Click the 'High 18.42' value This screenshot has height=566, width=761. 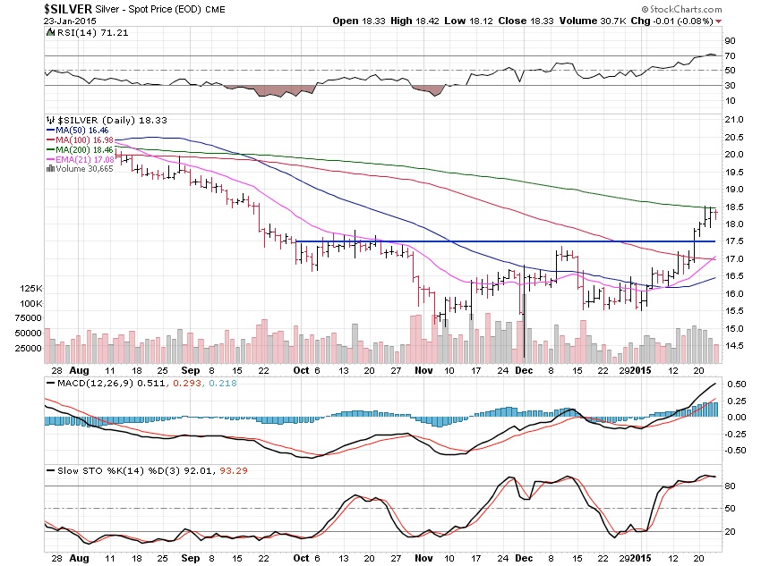tap(415, 21)
